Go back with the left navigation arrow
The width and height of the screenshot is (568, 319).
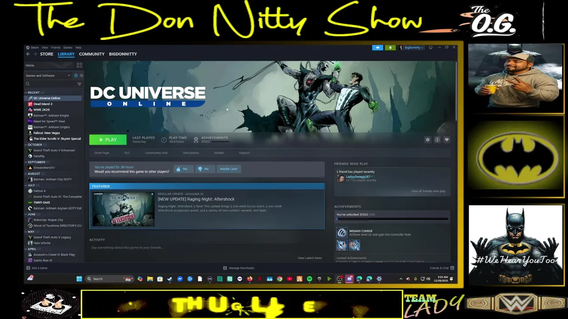[28, 54]
